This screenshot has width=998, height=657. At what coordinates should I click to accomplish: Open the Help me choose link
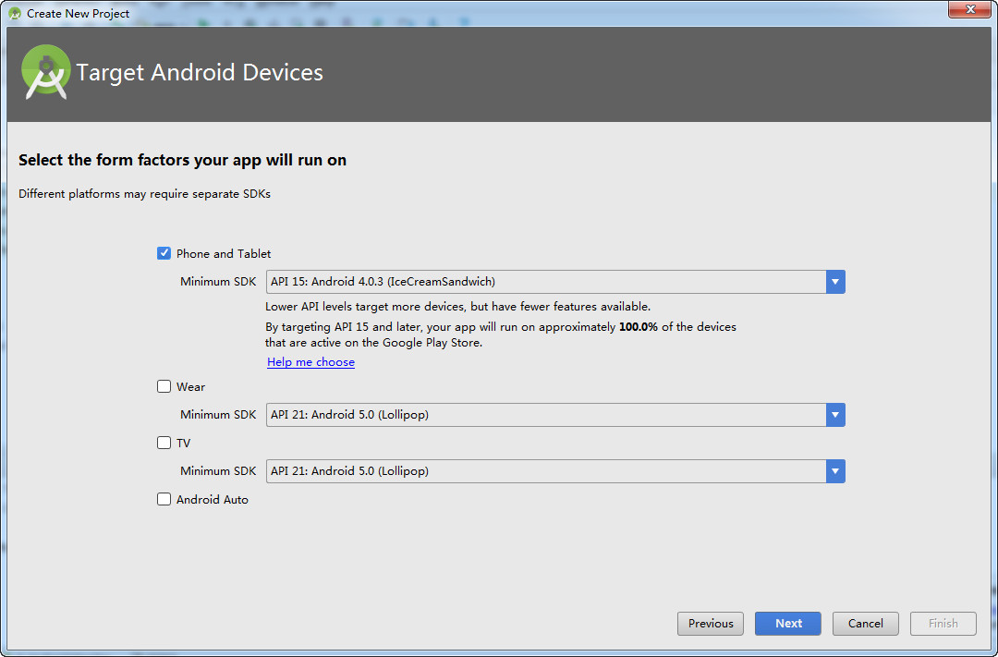pos(310,361)
